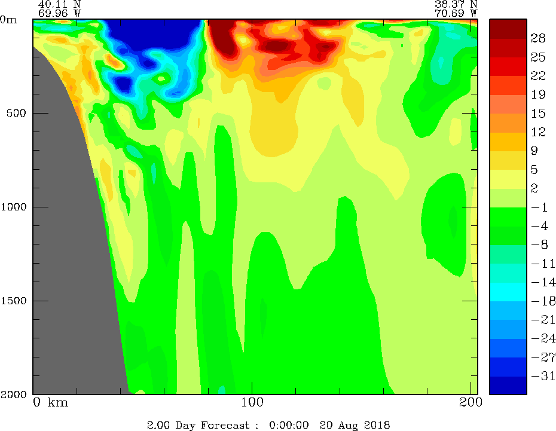Screen dimensions: 556x431
Task: Select the colorbar band between -21 and -18
Action: [508, 310]
